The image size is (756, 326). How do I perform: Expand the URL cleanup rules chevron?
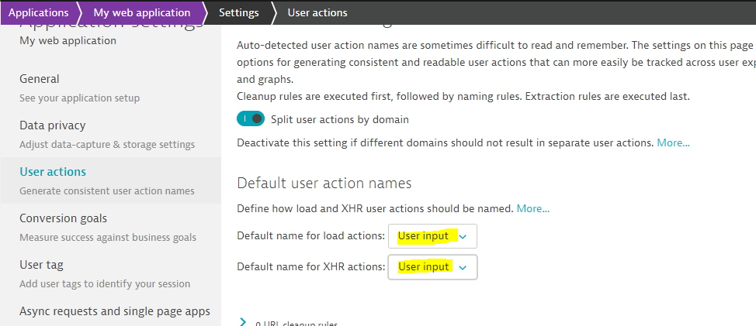243,322
